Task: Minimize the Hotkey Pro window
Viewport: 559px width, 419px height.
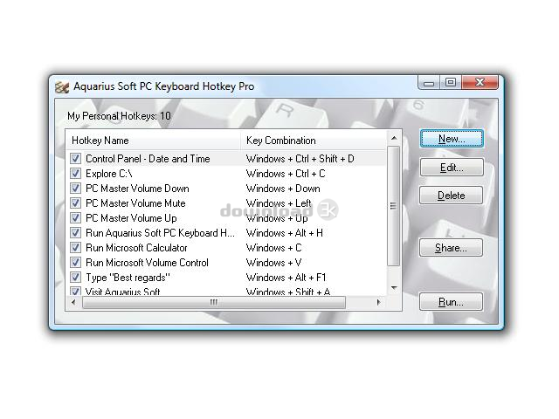Action: (x=429, y=83)
